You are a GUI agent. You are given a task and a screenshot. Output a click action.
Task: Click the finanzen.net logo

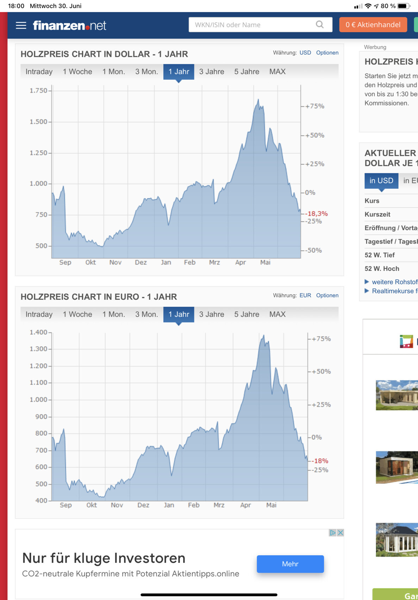click(69, 25)
